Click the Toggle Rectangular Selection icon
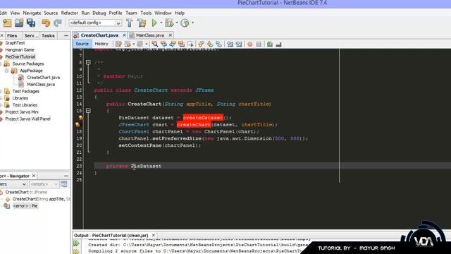This screenshot has height=254, width=451. click(190, 44)
